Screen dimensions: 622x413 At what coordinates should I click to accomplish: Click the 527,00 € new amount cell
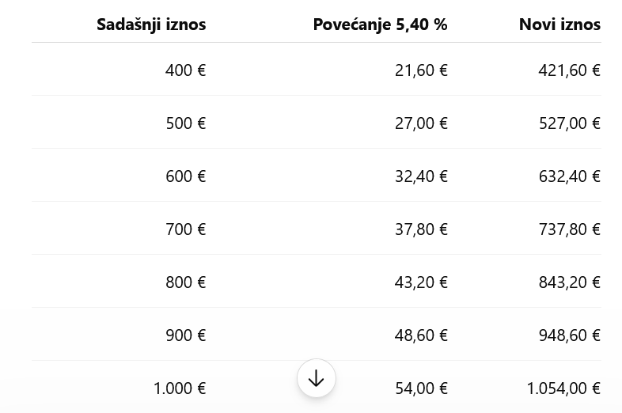569,123
